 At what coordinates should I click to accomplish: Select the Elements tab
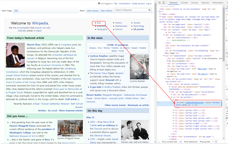174,3
